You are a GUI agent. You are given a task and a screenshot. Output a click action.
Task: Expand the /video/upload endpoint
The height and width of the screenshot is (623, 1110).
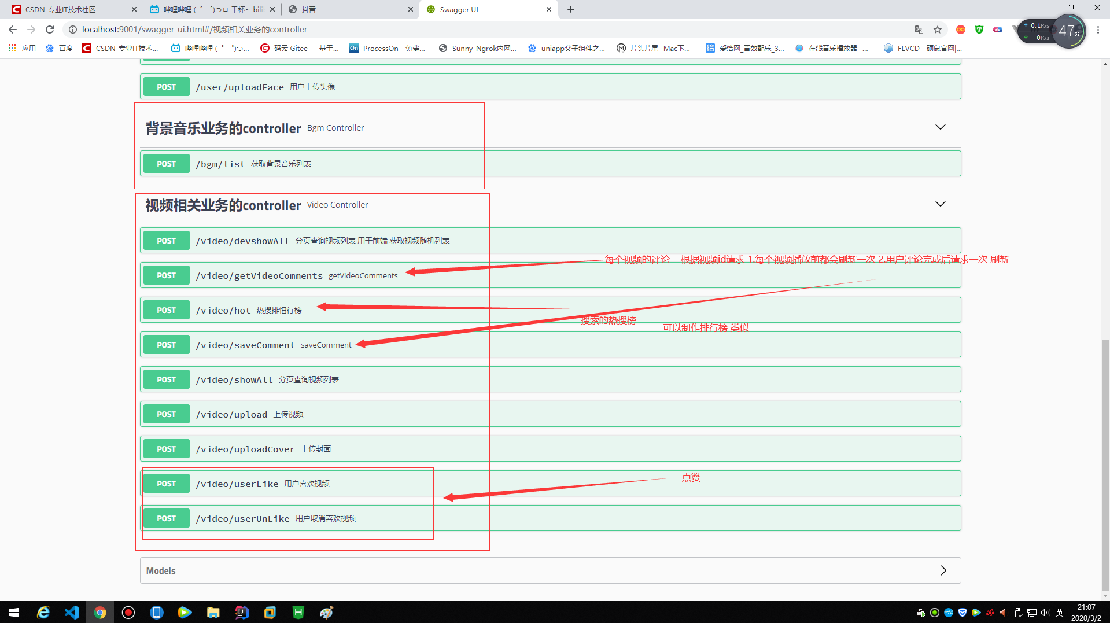tap(550, 414)
